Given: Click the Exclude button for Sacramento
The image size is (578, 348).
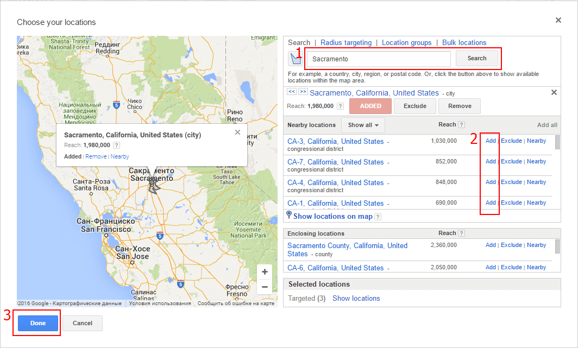Looking at the screenshot, I should 415,106.
